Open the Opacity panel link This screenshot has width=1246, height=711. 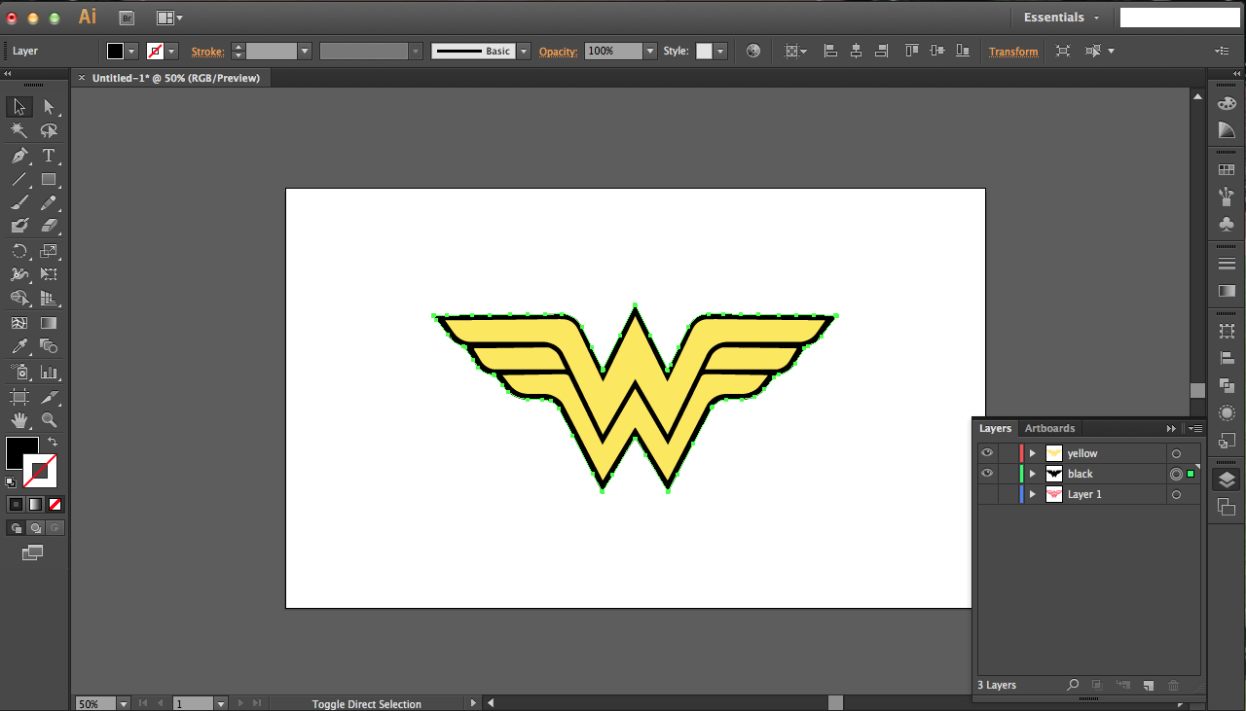tap(558, 52)
